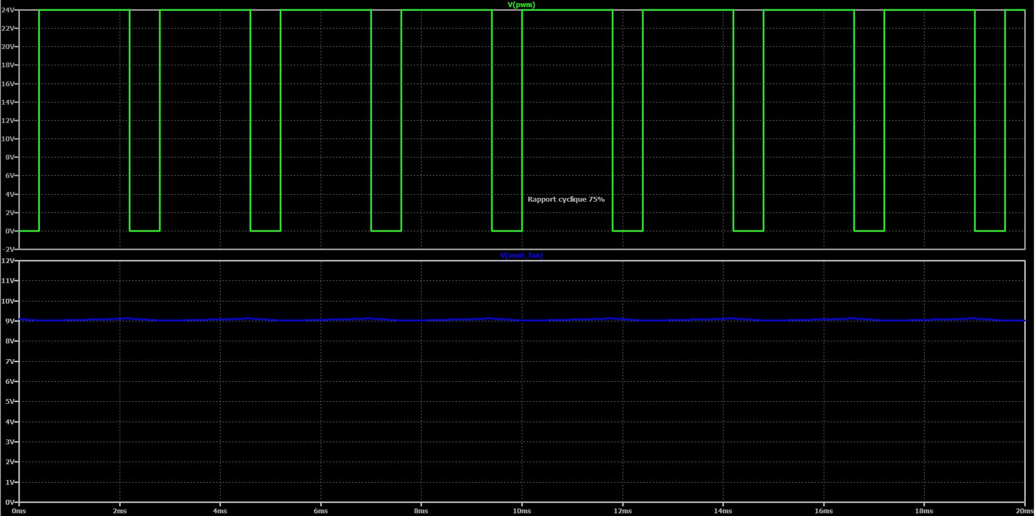Click the V(pwm) trace label

click(521, 4)
